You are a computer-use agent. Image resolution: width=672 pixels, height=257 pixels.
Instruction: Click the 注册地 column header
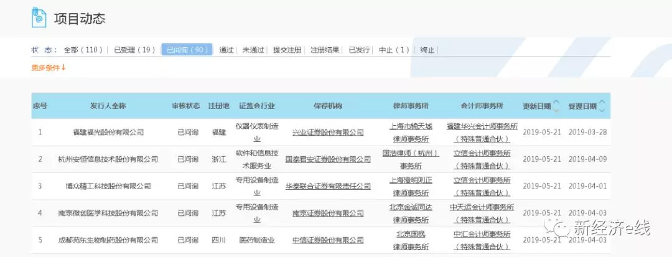tap(218, 106)
